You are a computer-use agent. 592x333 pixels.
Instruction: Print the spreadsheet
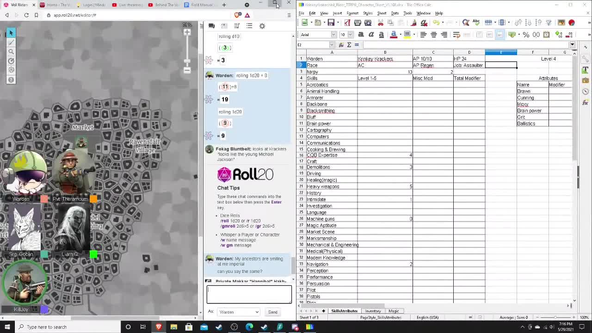[358, 23]
